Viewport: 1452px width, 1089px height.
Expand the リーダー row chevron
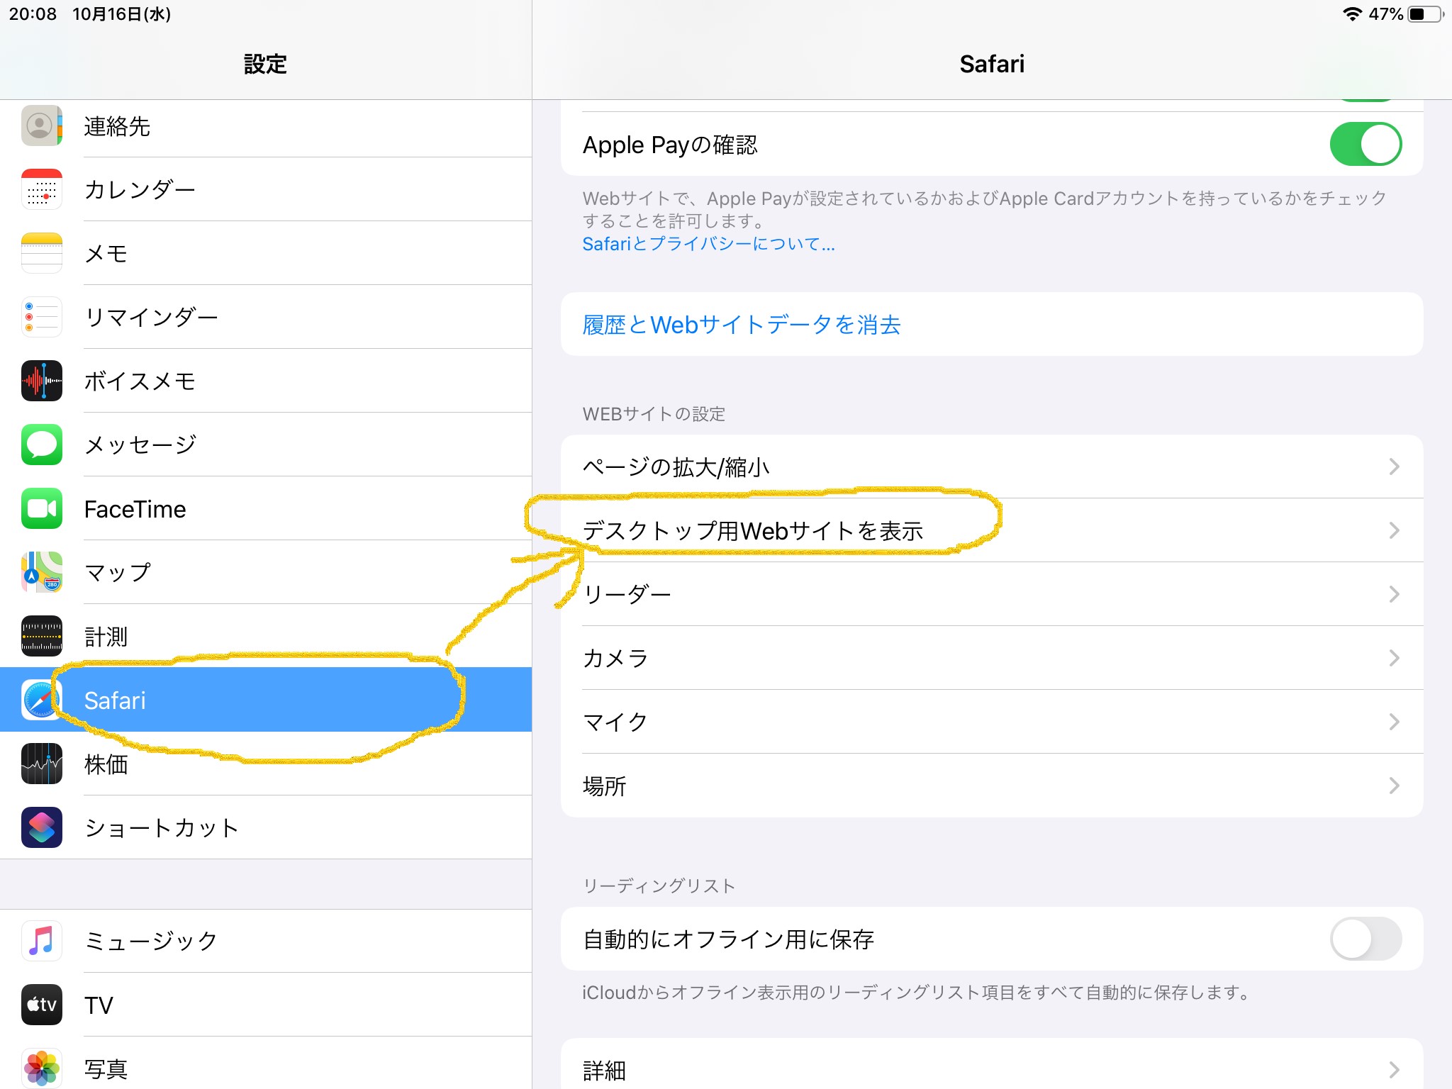point(1394,594)
